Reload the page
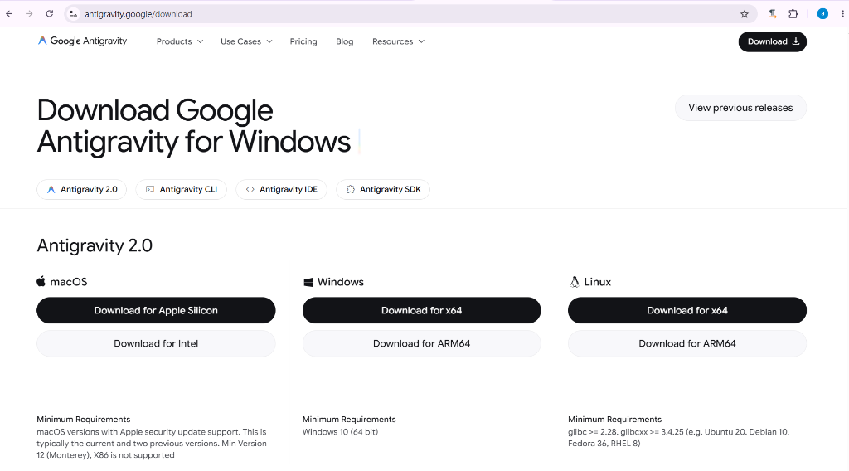 tap(49, 14)
